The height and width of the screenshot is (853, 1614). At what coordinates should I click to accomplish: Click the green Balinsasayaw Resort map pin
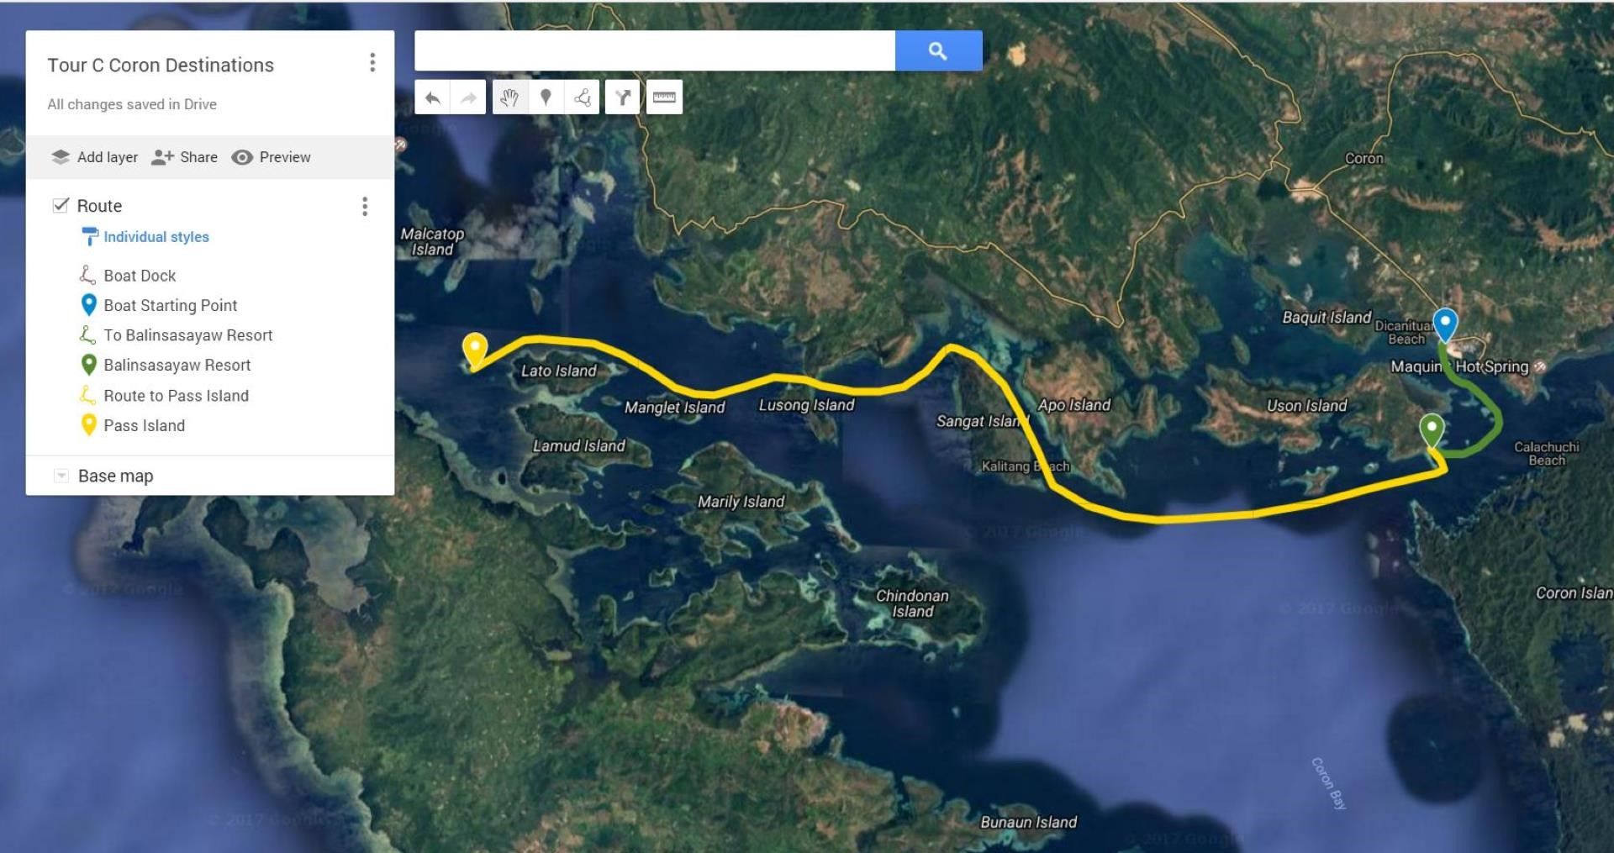tap(1432, 432)
